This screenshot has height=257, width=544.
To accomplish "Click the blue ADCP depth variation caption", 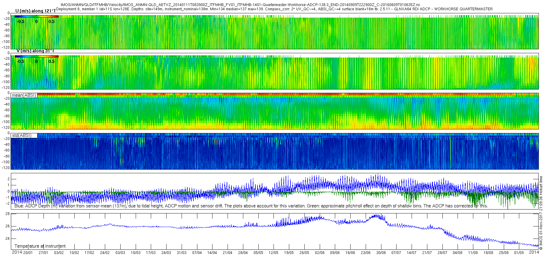I will coord(251,206).
